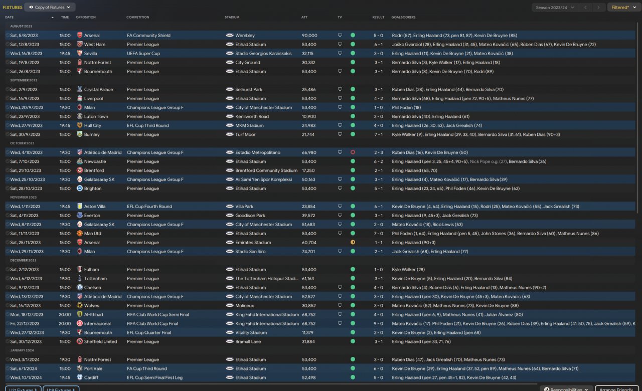The image size is (642, 391).
Task: Tick the circle beside Wed, 20/9/2023
Action: (x=7, y=108)
